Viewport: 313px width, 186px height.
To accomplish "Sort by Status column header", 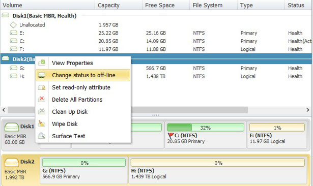I will tap(298, 5).
